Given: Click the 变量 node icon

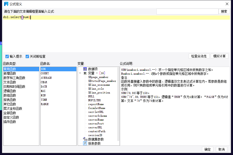Looking at the screenshot, I should [x=85, y=73].
